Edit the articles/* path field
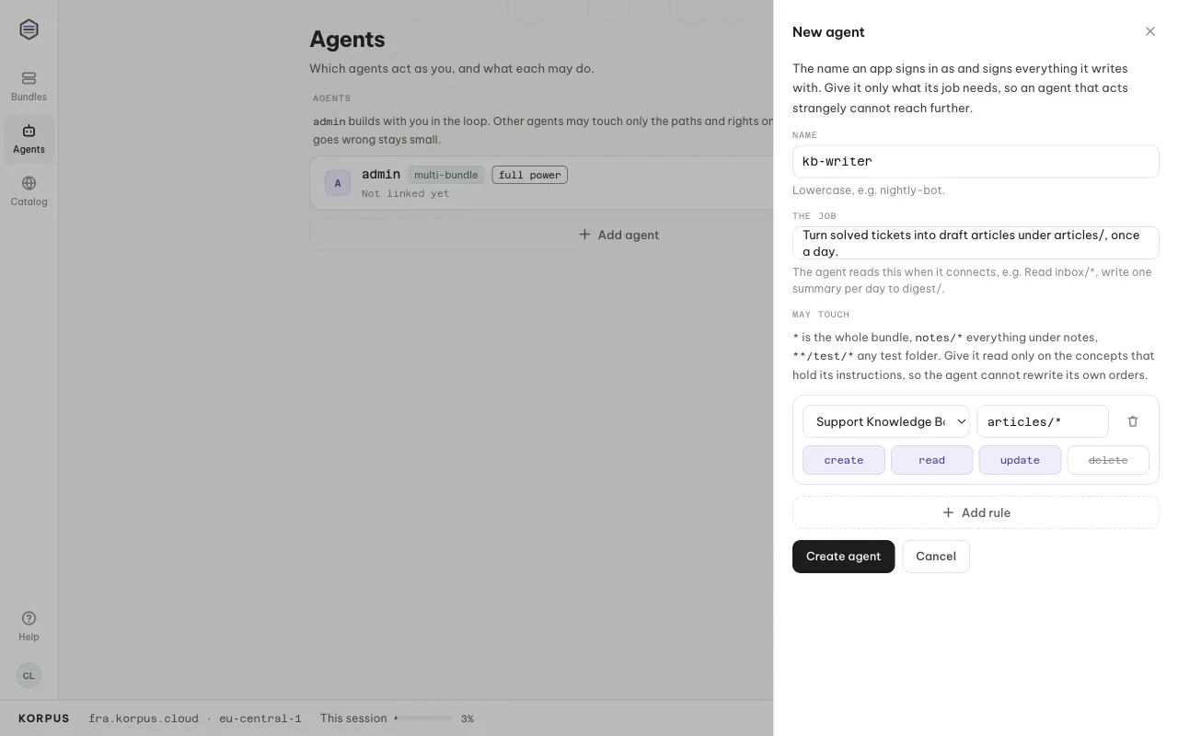 point(1043,421)
